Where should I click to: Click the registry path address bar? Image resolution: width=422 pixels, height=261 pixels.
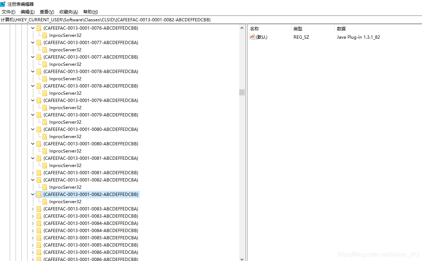tap(211, 20)
